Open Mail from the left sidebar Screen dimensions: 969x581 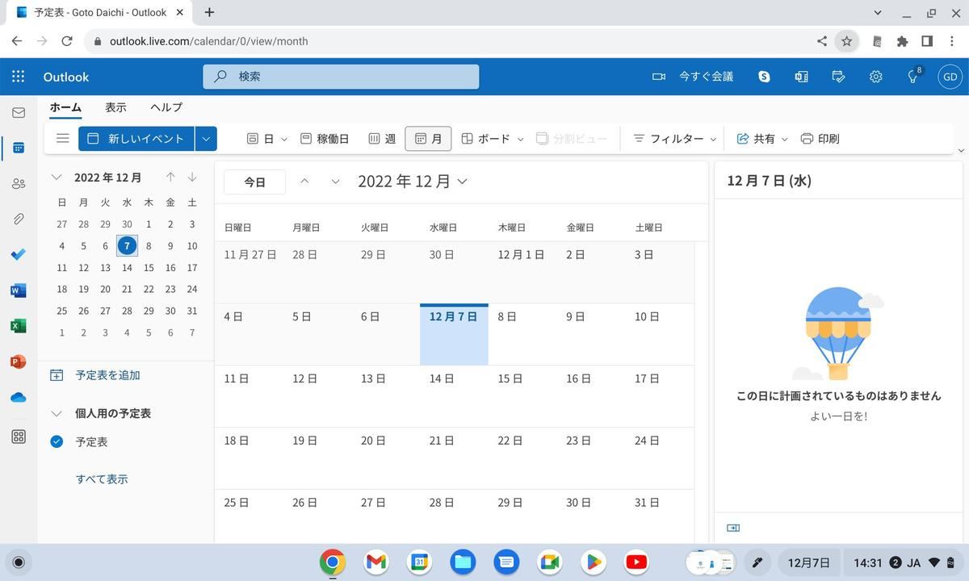coord(18,113)
